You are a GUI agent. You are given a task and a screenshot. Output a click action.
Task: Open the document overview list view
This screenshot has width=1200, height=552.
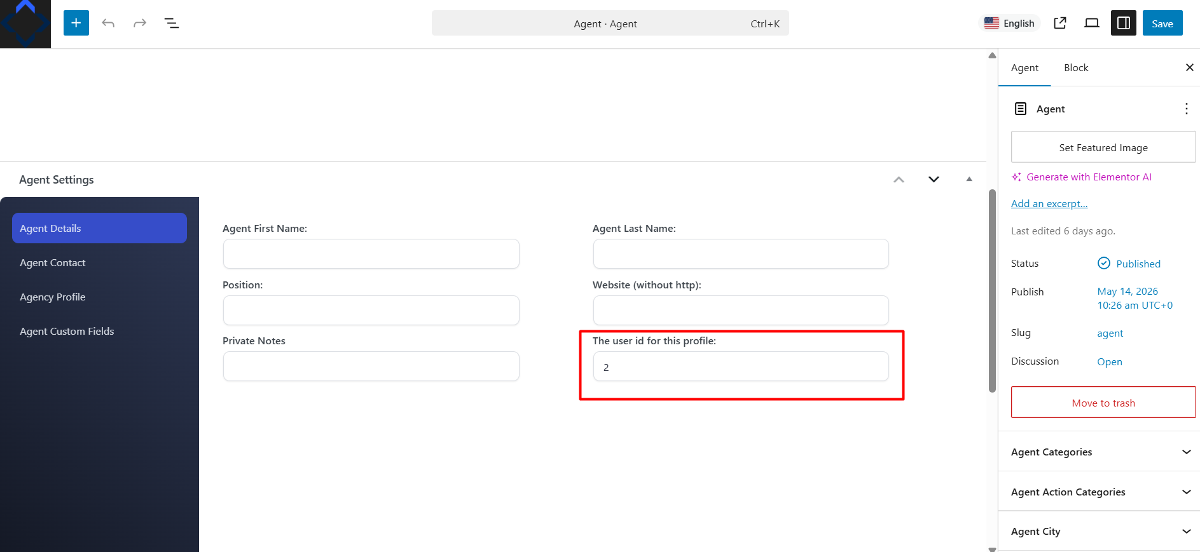coord(172,23)
